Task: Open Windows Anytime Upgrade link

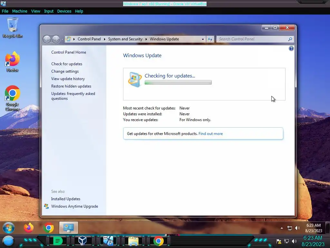Action: click(74, 206)
